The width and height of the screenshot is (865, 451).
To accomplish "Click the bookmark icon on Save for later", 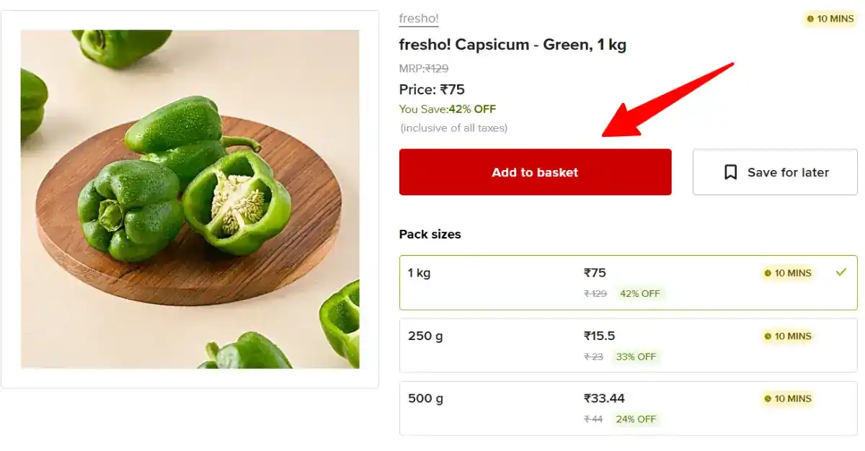I will pyautogui.click(x=731, y=171).
